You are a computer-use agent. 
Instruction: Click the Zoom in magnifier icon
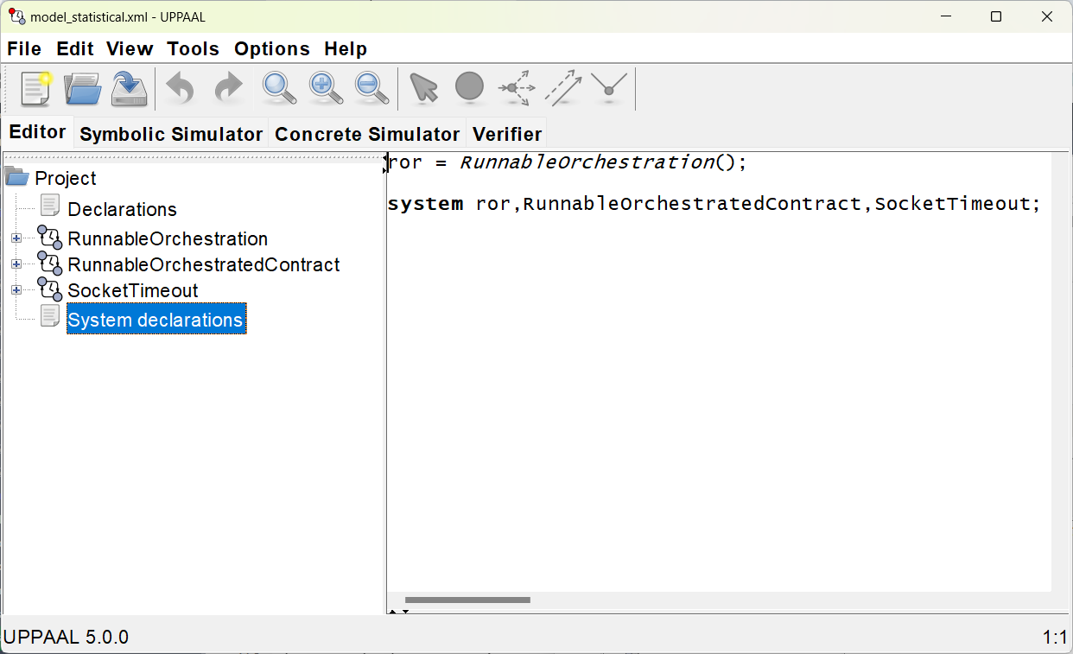click(326, 88)
